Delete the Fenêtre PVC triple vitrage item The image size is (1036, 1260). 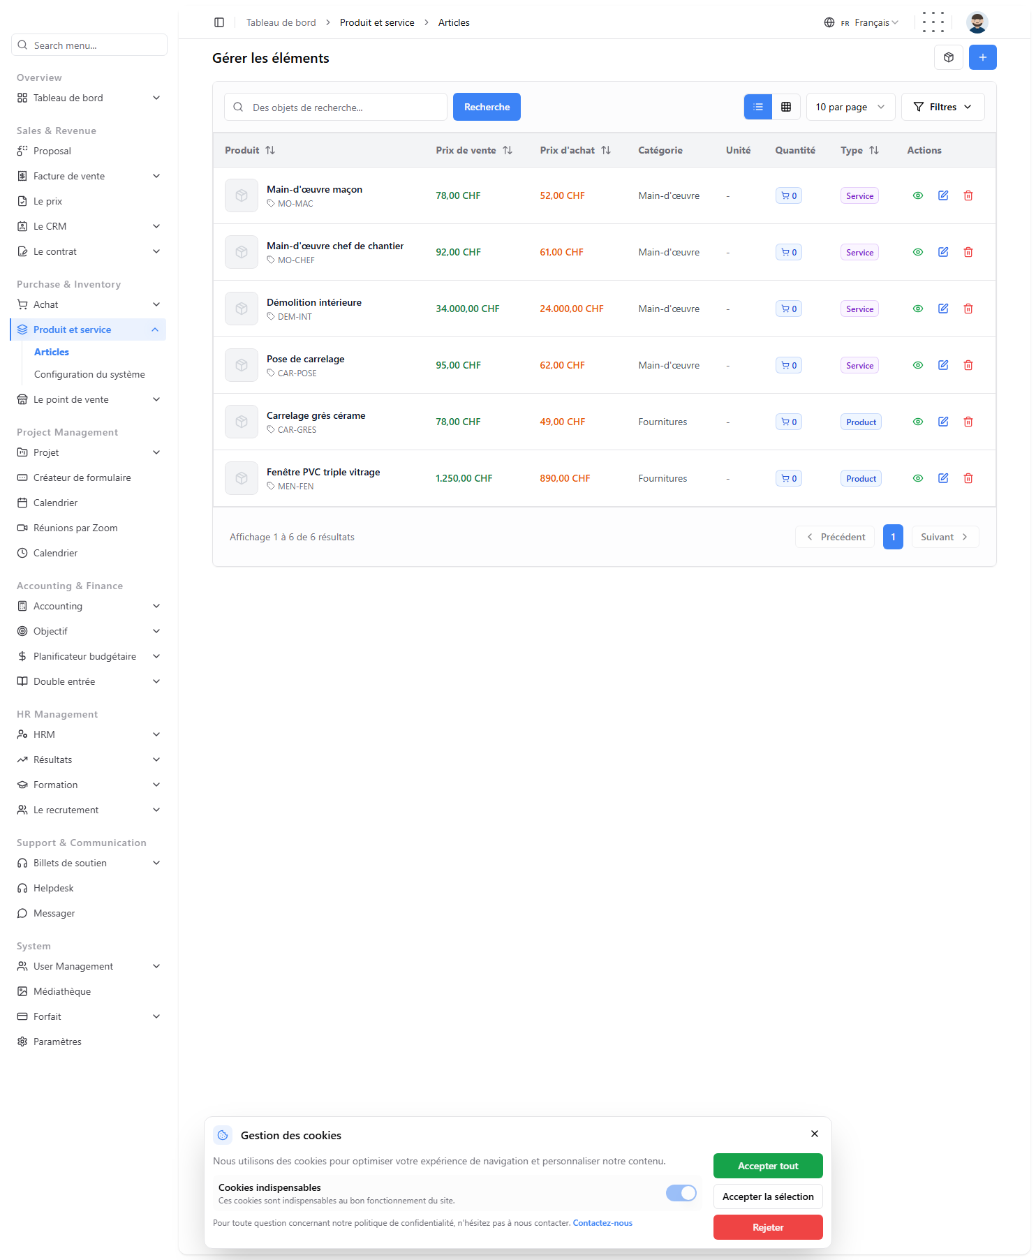968,478
